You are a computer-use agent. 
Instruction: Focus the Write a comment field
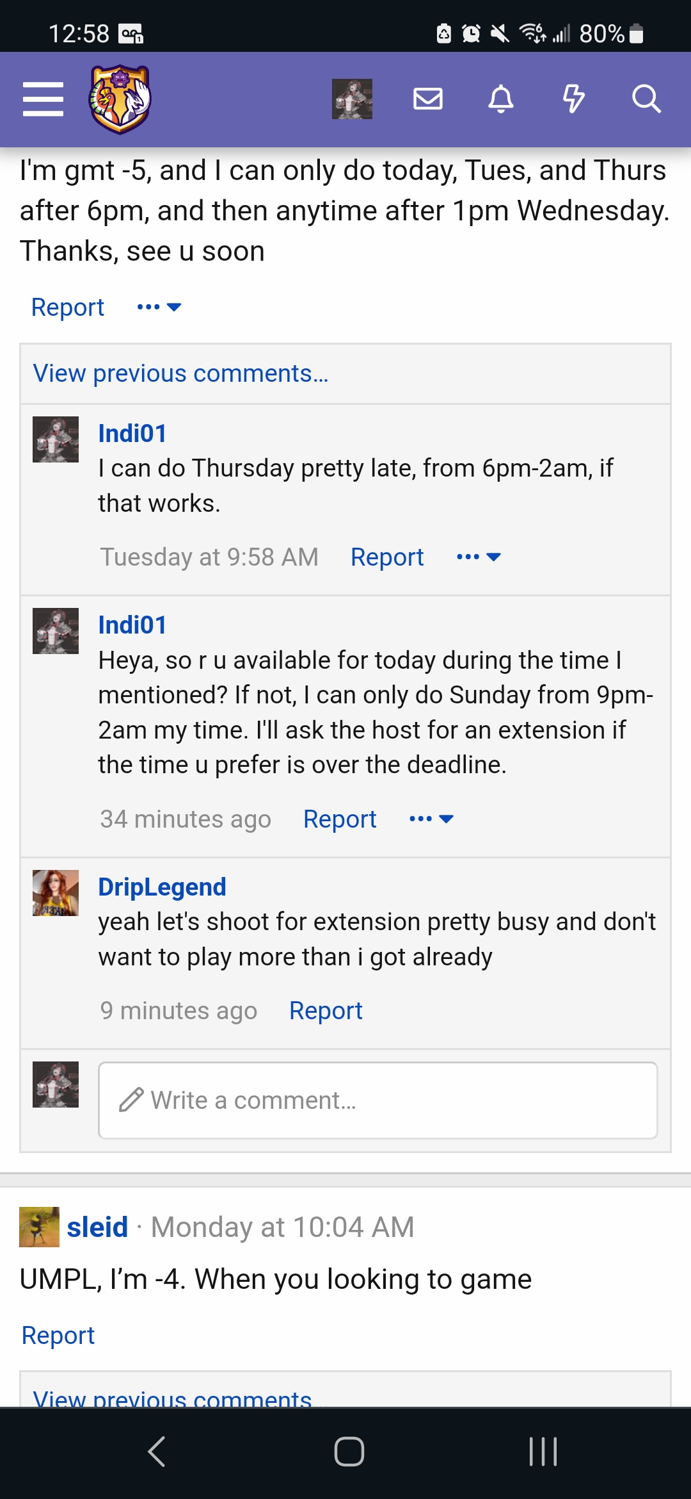click(377, 1101)
